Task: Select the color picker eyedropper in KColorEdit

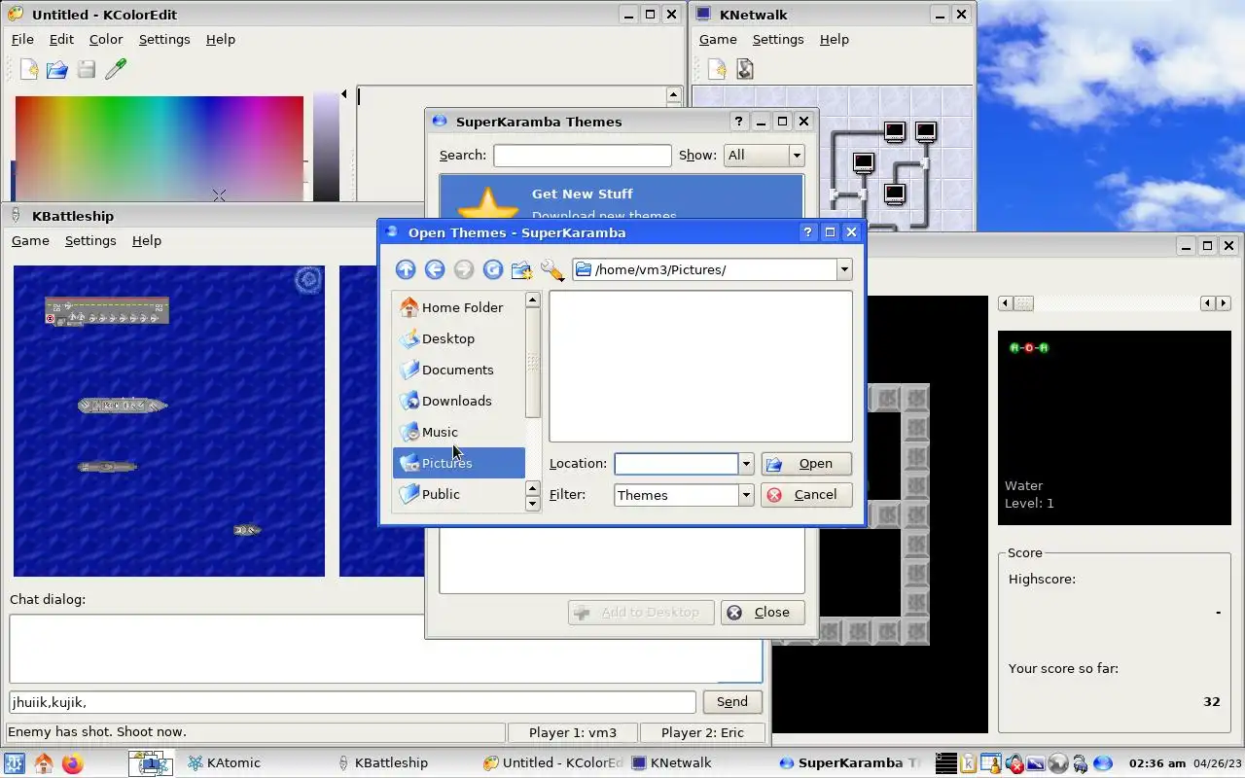Action: pos(116,69)
